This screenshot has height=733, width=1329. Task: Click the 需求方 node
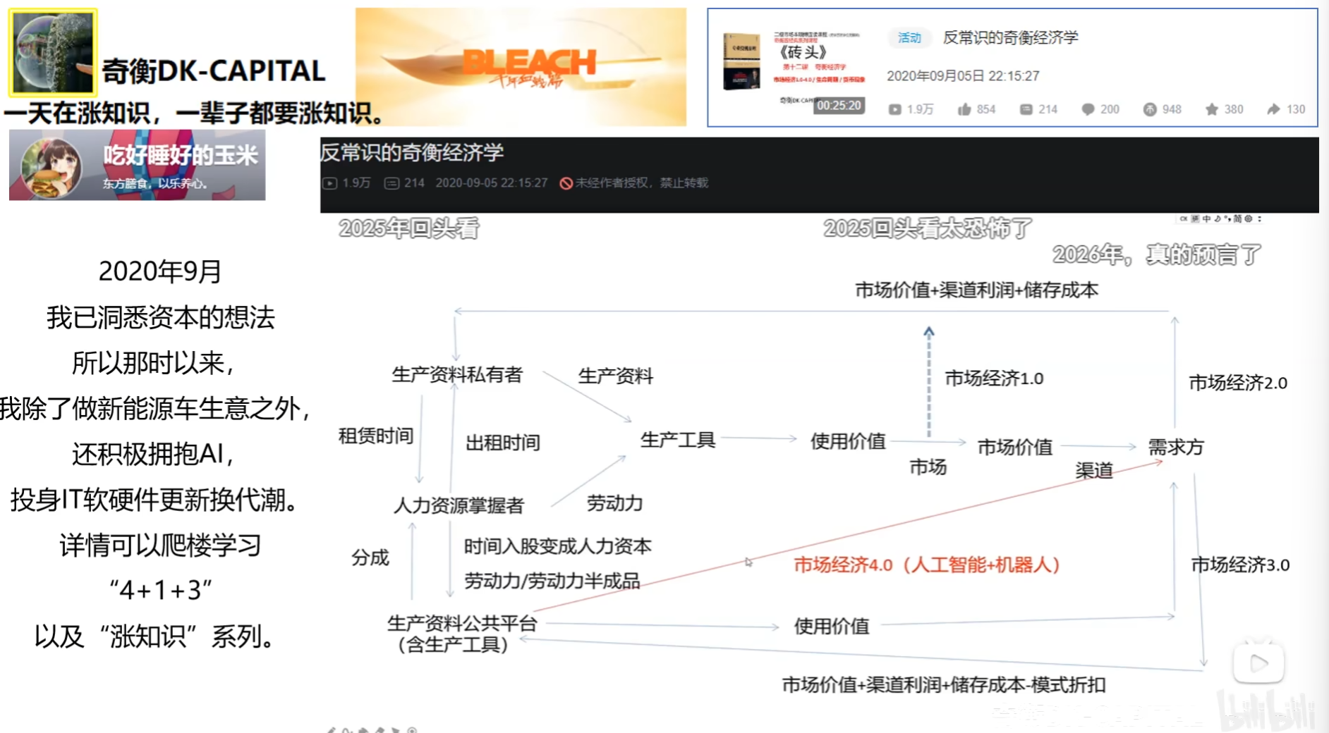1176,447
